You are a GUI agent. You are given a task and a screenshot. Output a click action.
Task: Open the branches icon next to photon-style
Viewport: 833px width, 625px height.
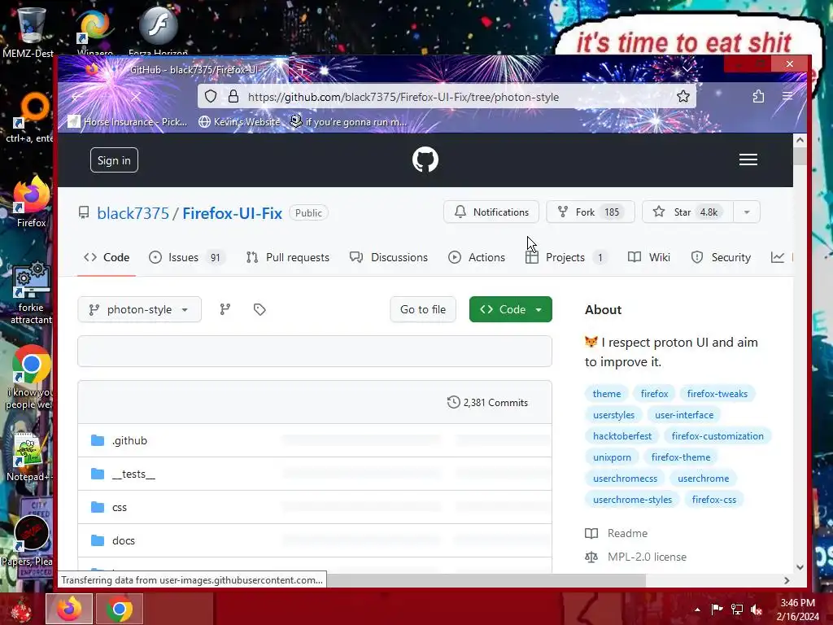tap(225, 309)
